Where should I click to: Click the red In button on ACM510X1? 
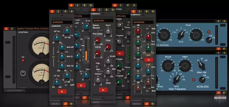point(81,85)
